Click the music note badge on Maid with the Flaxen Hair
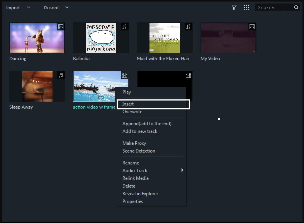 tap(188, 27)
